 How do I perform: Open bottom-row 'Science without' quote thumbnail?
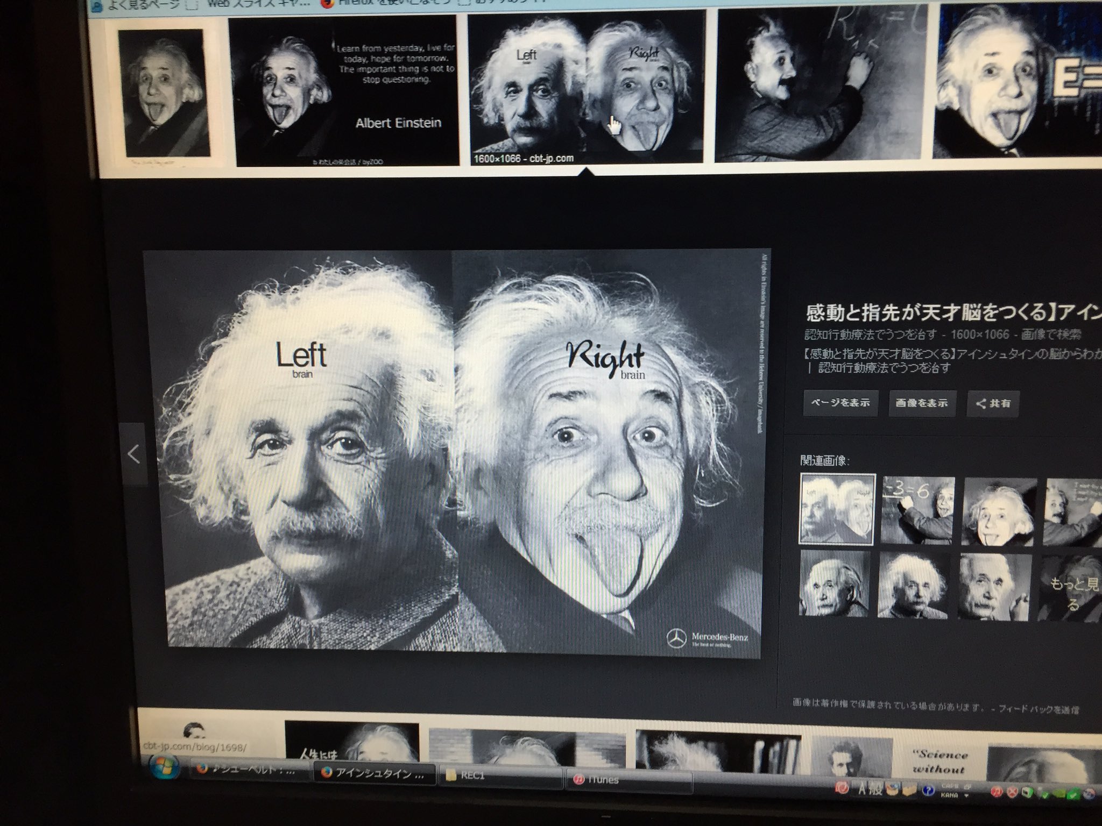[x=941, y=761]
